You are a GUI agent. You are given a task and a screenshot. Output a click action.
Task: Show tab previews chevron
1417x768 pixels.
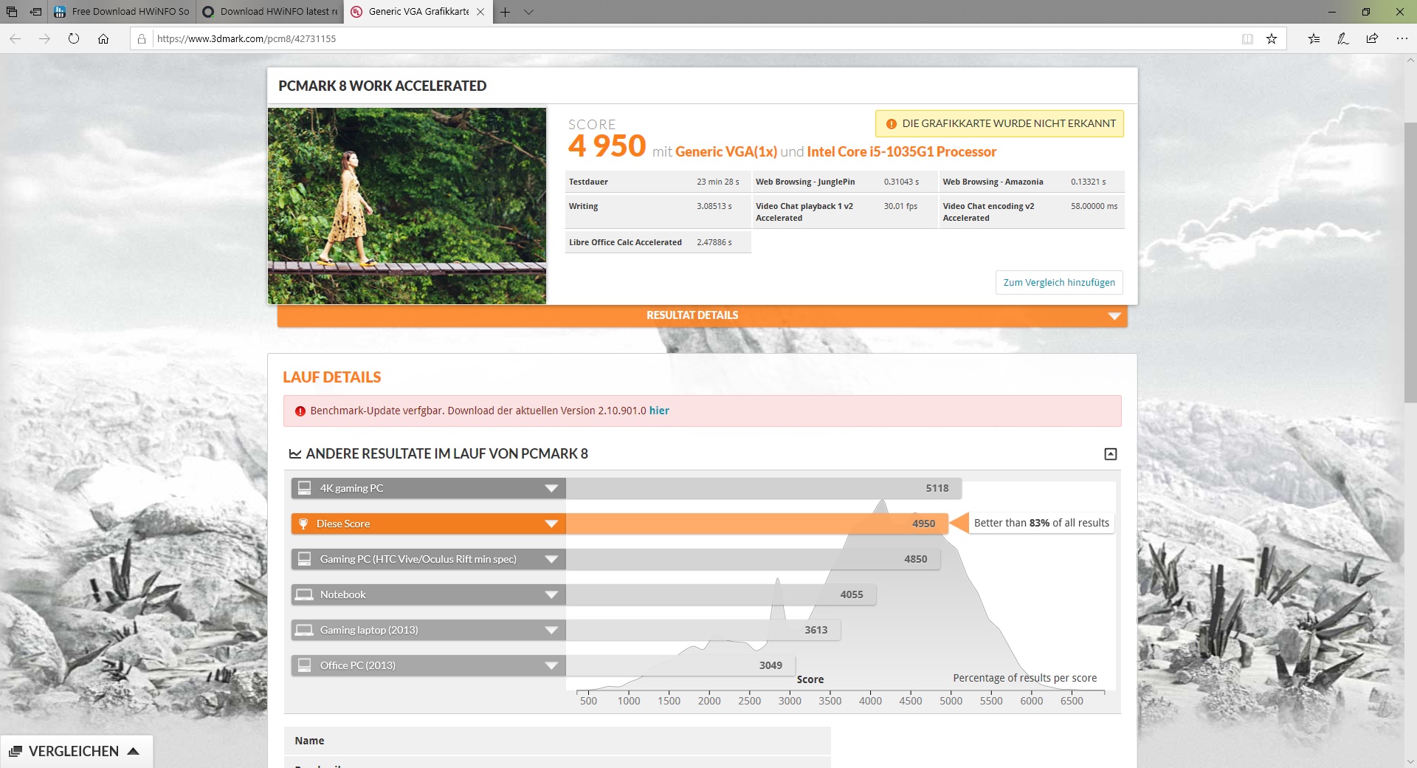(x=528, y=12)
